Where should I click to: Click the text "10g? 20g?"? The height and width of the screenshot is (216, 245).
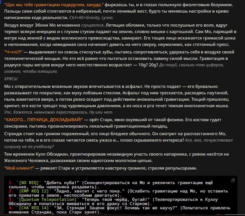(148, 65)
